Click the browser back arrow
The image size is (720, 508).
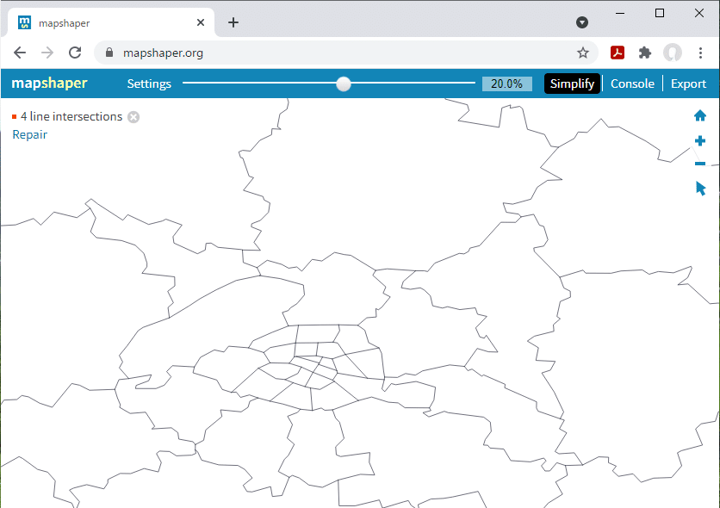20,53
